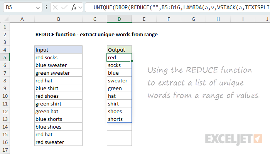
Task: Select output cell 'shorts'
Action: click(119, 119)
